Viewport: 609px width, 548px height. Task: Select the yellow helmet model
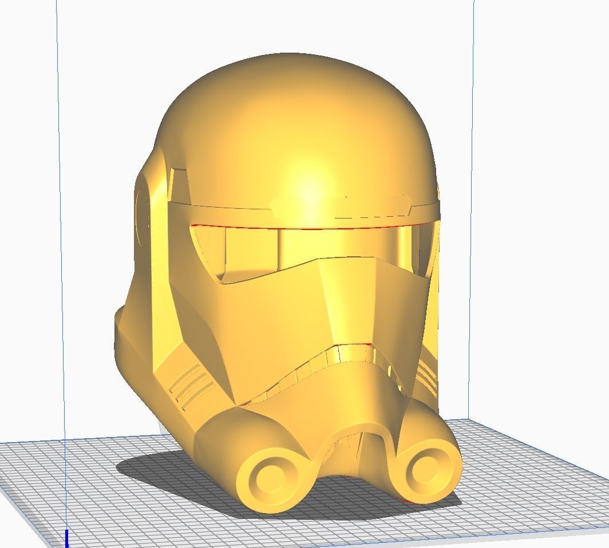[x=287, y=283]
